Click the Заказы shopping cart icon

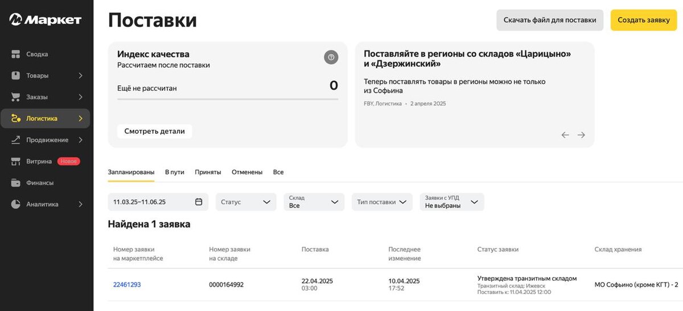[x=16, y=97]
